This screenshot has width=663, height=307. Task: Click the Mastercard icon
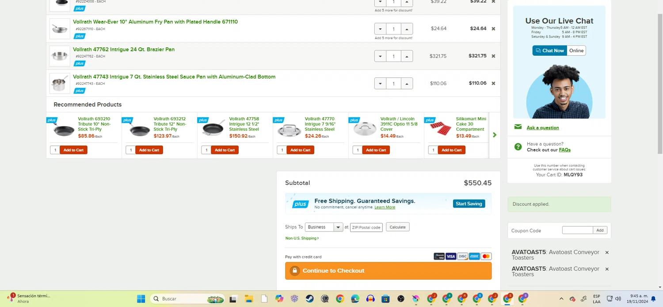486,257
